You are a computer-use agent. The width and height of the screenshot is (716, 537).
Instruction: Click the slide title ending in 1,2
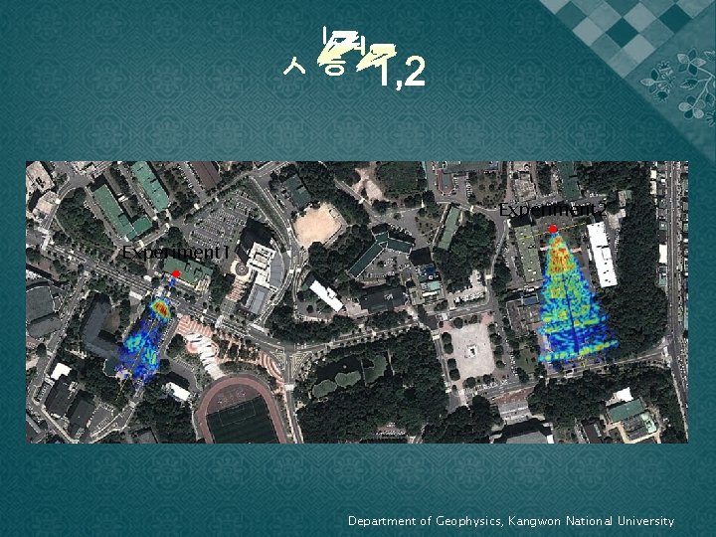(x=354, y=58)
